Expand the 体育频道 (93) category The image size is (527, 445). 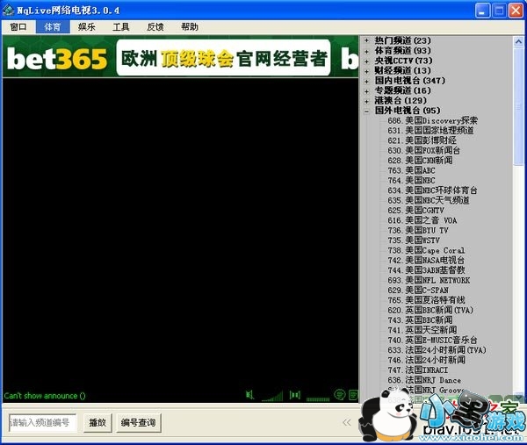coord(366,51)
